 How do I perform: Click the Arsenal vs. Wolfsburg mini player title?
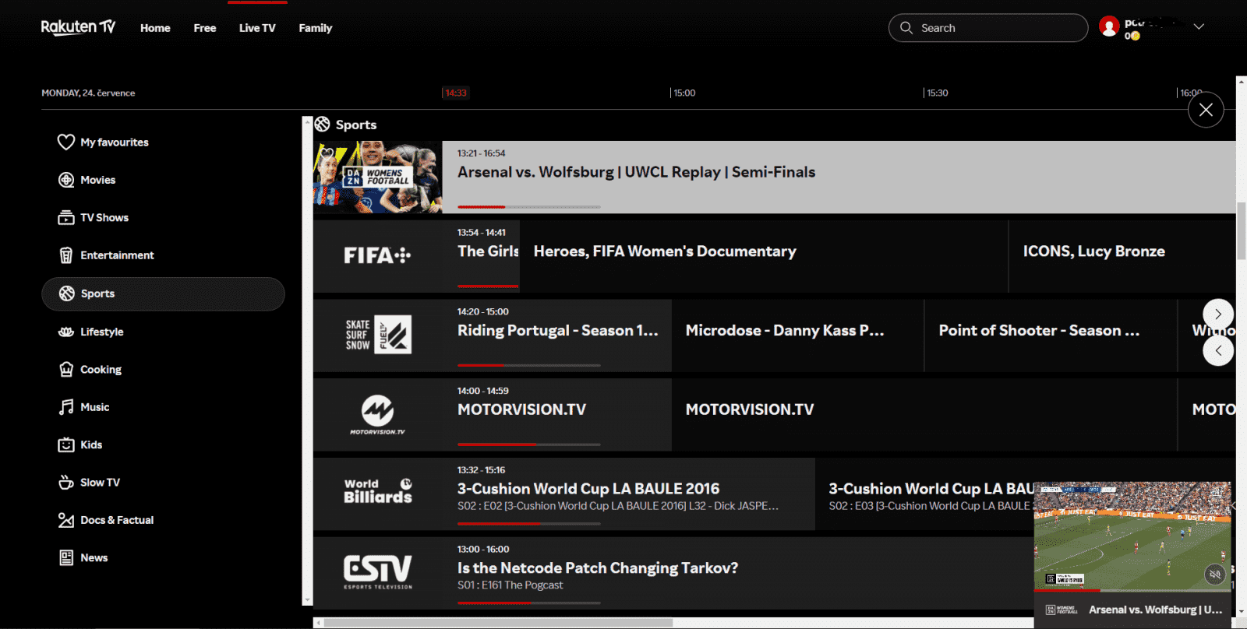click(1156, 610)
